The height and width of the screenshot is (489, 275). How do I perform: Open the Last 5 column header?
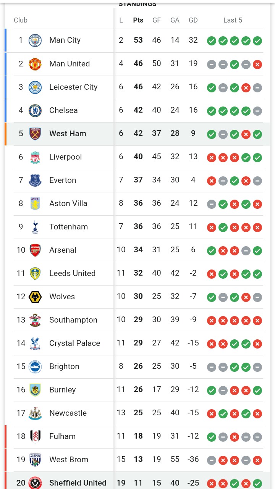coord(233,20)
